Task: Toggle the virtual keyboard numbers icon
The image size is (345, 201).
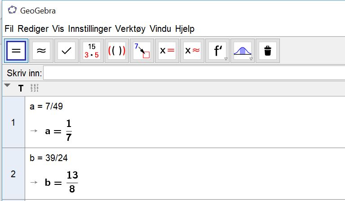Action: [x=35, y=88]
